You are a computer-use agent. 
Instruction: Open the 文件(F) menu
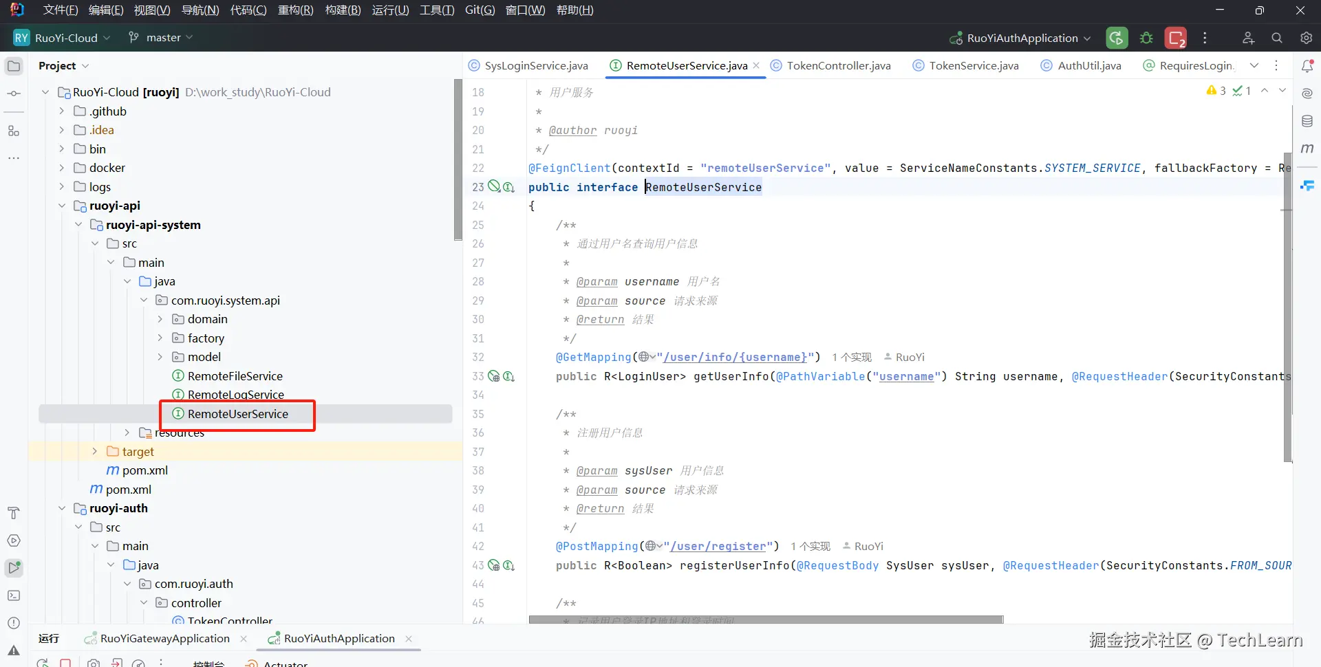click(x=61, y=10)
